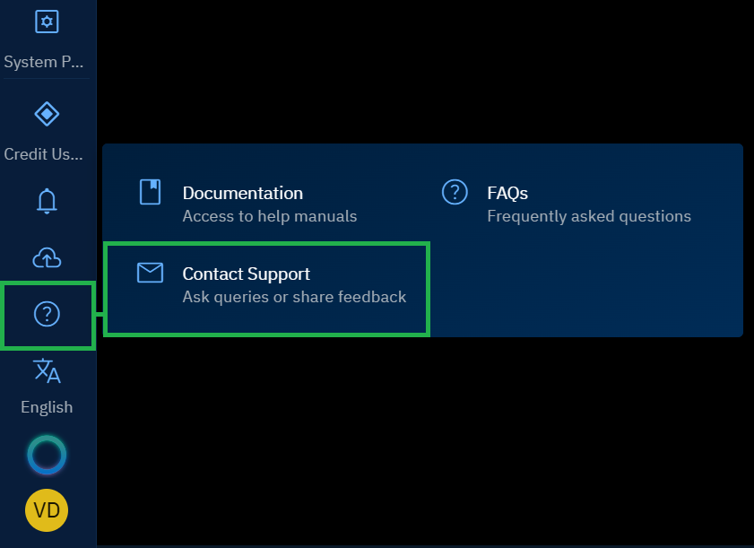This screenshot has height=548, width=754.
Task: Click the Documentation book icon
Action: click(150, 192)
